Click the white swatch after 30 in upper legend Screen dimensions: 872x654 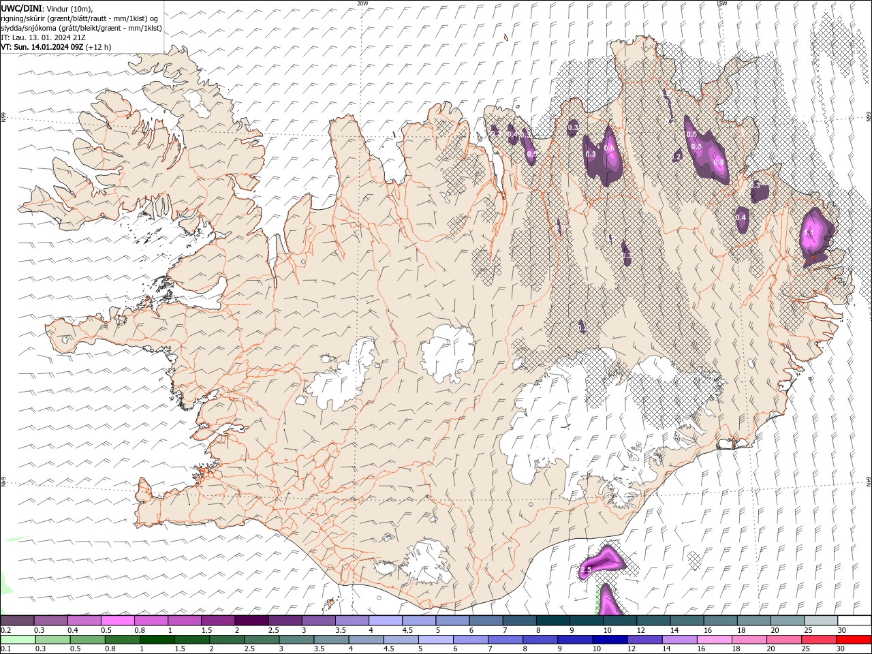(854, 621)
